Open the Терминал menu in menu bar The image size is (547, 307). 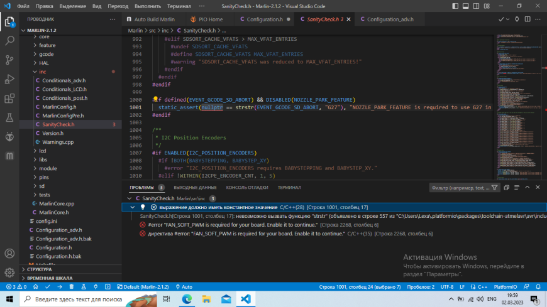click(x=179, y=6)
